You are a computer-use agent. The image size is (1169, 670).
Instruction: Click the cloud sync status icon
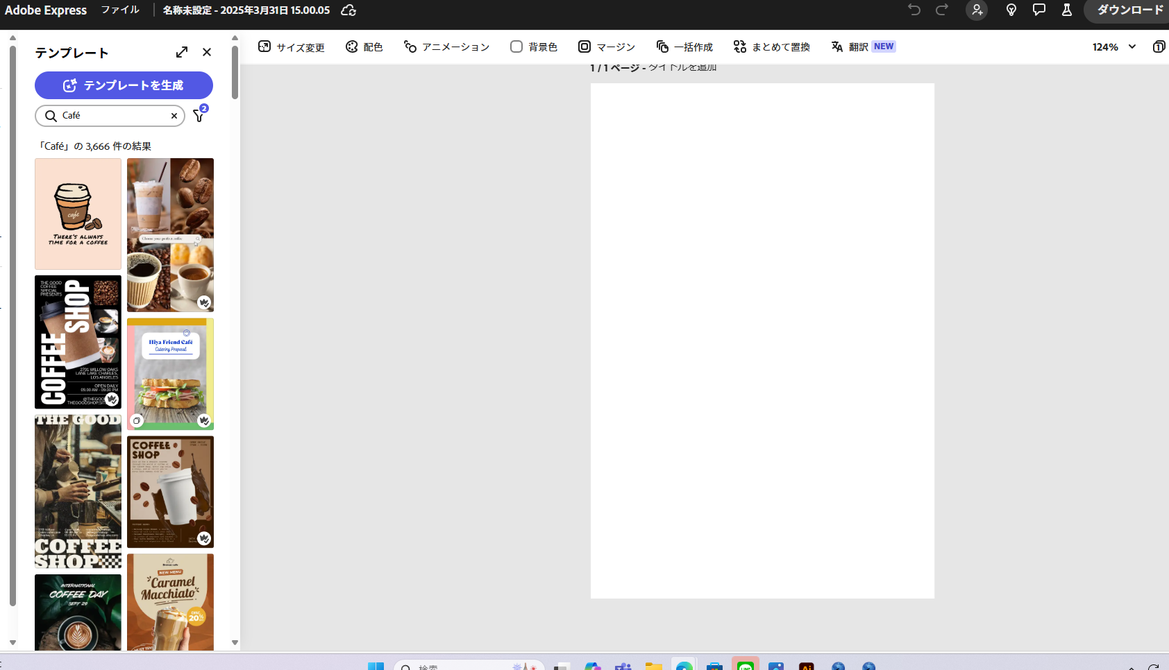coord(348,10)
